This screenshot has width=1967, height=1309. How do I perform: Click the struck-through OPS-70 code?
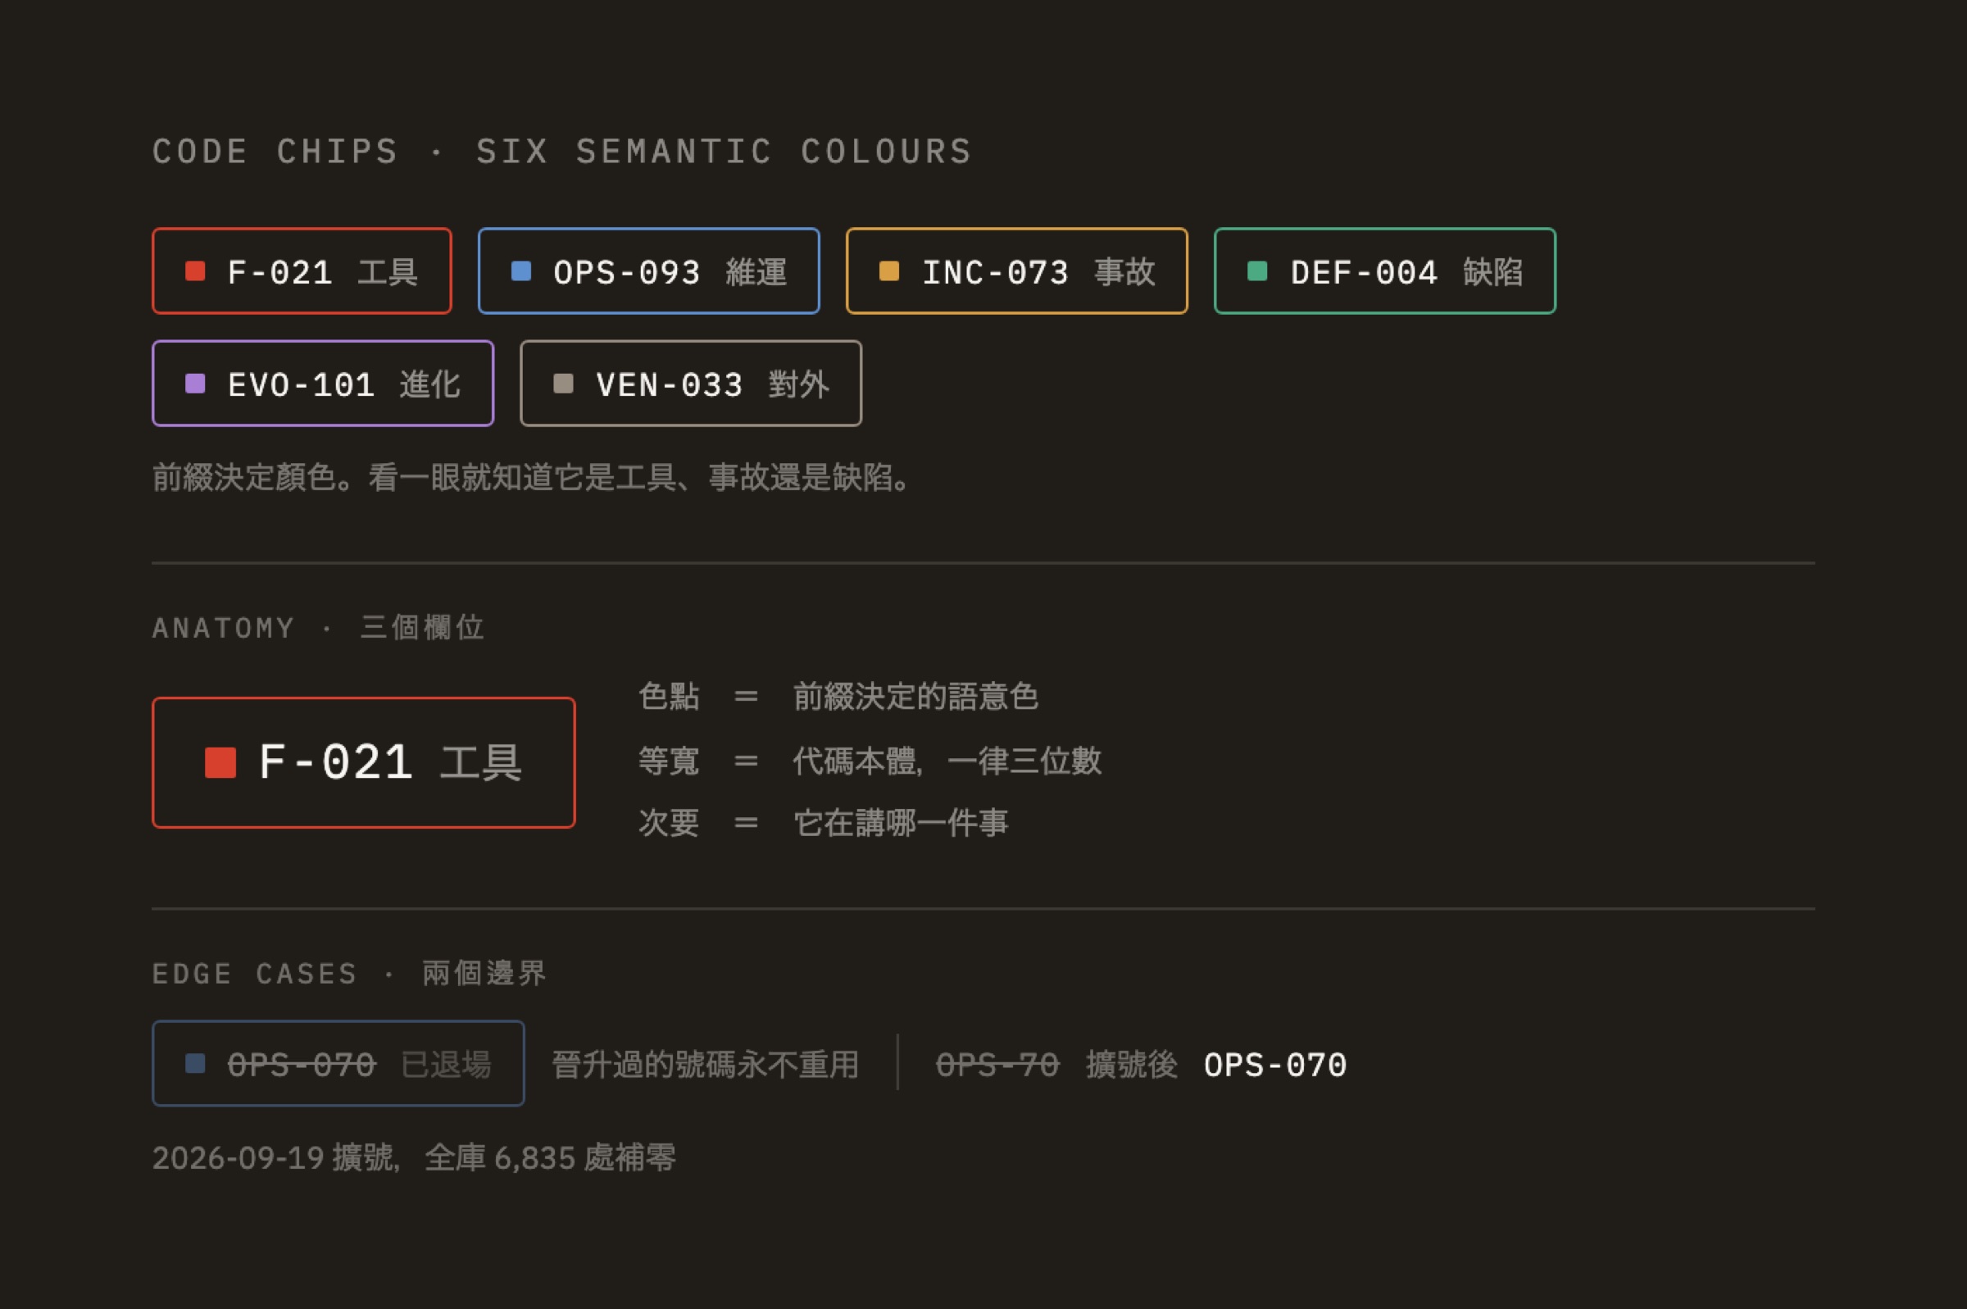997,1065
